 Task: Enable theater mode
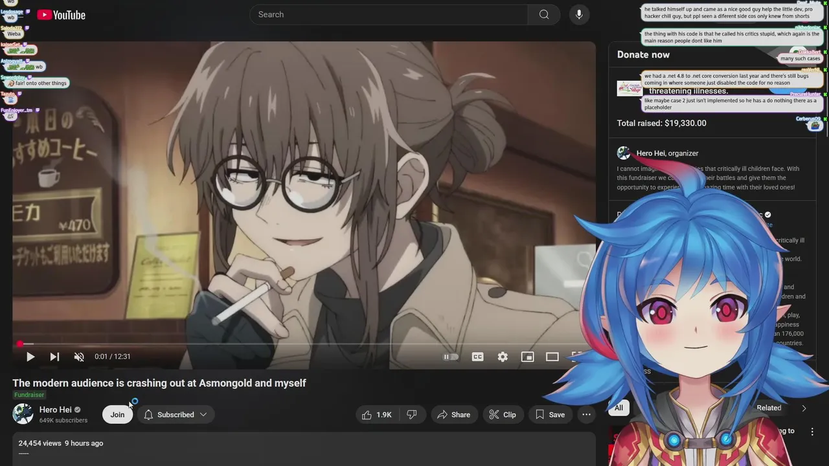pos(552,357)
